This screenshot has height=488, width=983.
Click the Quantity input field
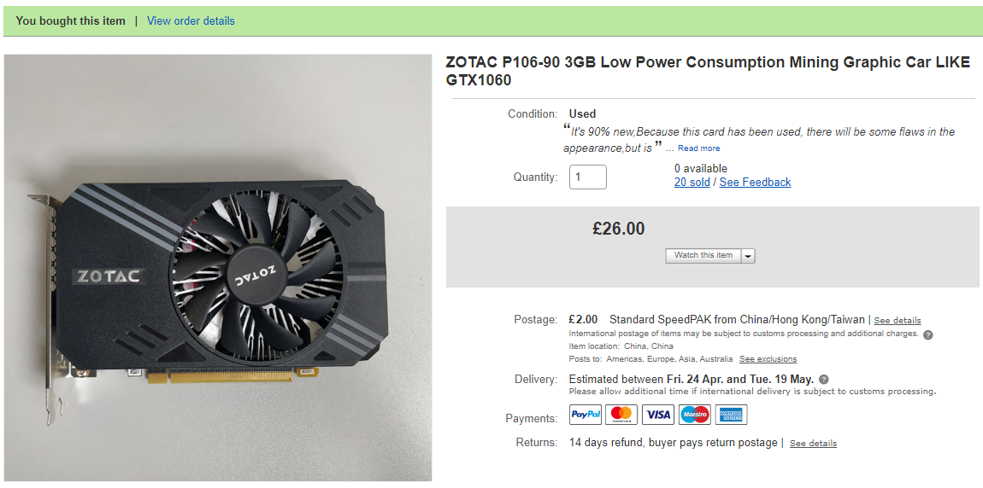[588, 177]
